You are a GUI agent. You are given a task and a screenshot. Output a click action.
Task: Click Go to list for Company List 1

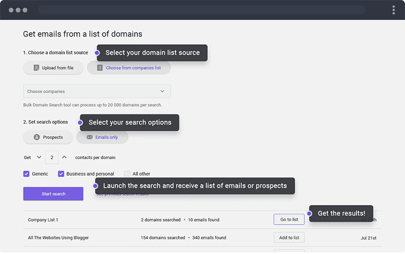[x=289, y=219]
